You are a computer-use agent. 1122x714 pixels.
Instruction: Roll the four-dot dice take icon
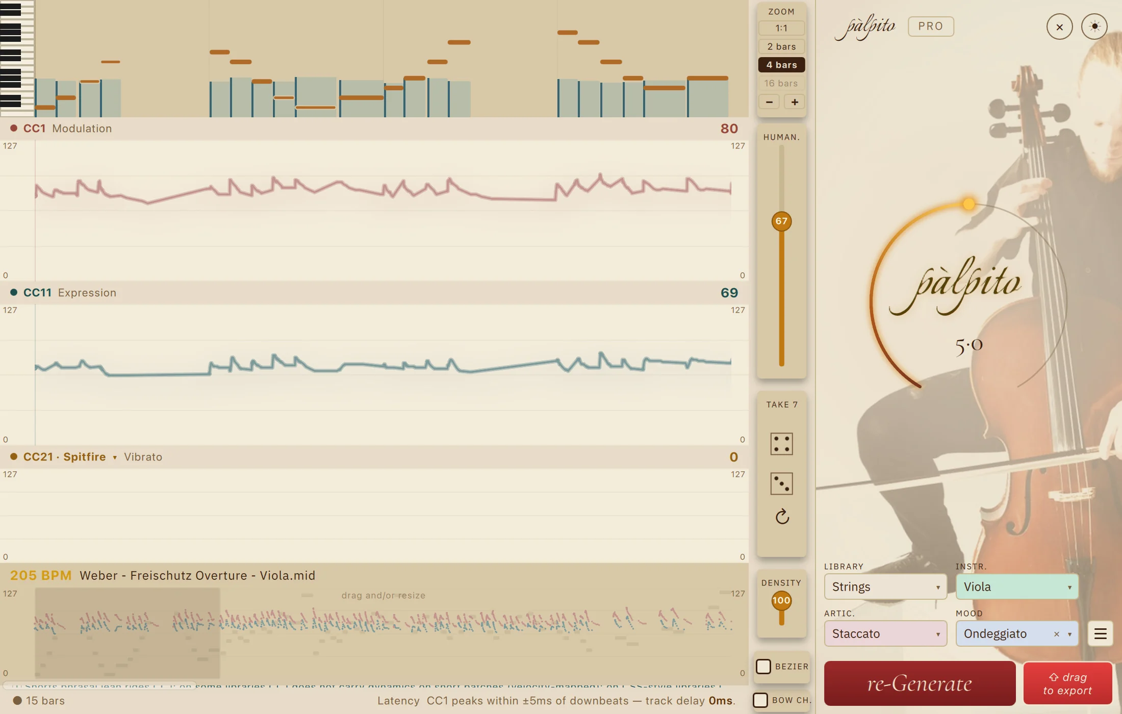click(781, 444)
